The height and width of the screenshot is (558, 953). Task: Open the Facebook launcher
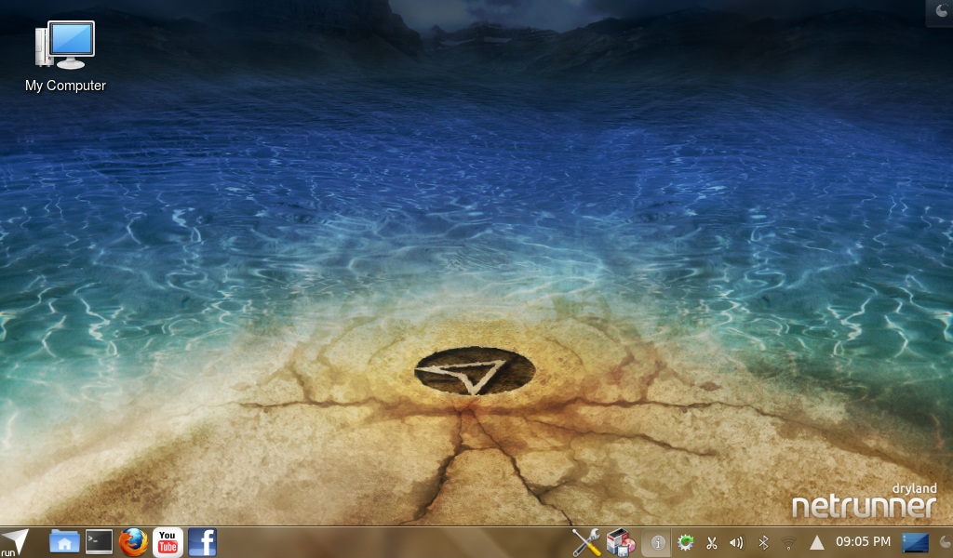(202, 541)
